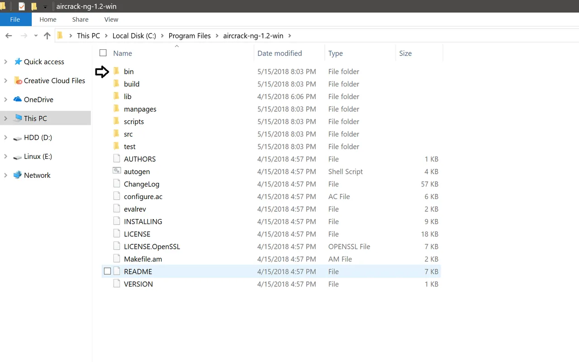579x362 pixels.
Task: Sort by Size column header
Action: click(x=405, y=53)
